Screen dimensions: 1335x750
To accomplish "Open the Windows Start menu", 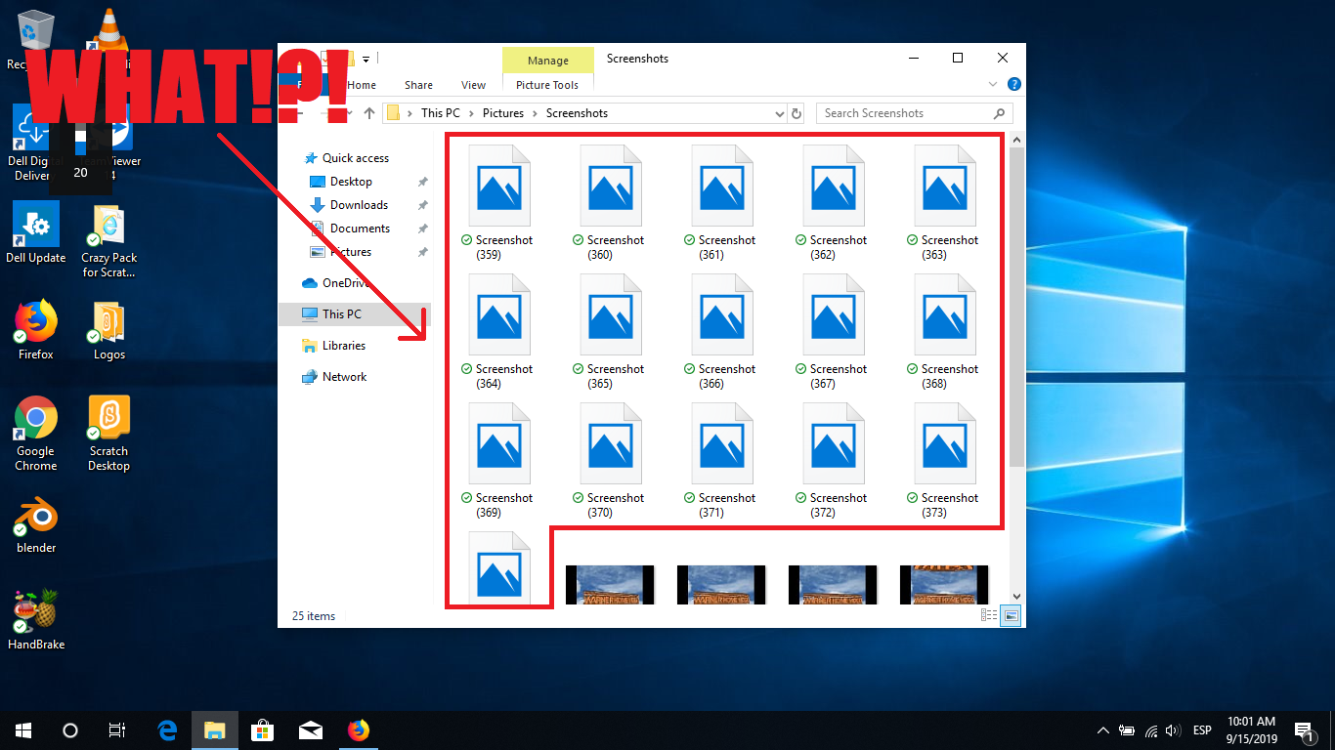I will pos(23,729).
